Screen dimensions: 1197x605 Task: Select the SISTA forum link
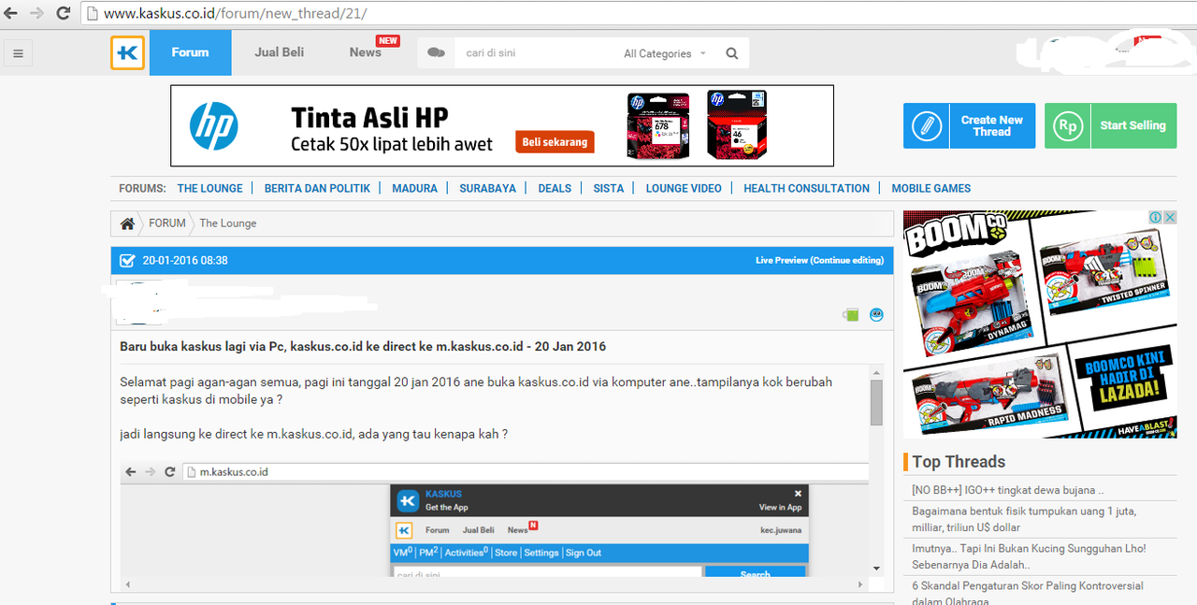pos(609,188)
